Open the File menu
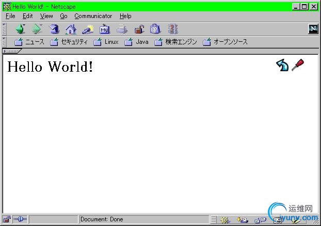 10,16
